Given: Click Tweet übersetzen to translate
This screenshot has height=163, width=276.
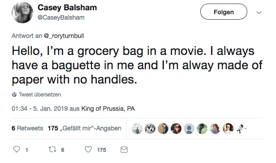Looking at the screenshot, I should pyautogui.click(x=40, y=95).
